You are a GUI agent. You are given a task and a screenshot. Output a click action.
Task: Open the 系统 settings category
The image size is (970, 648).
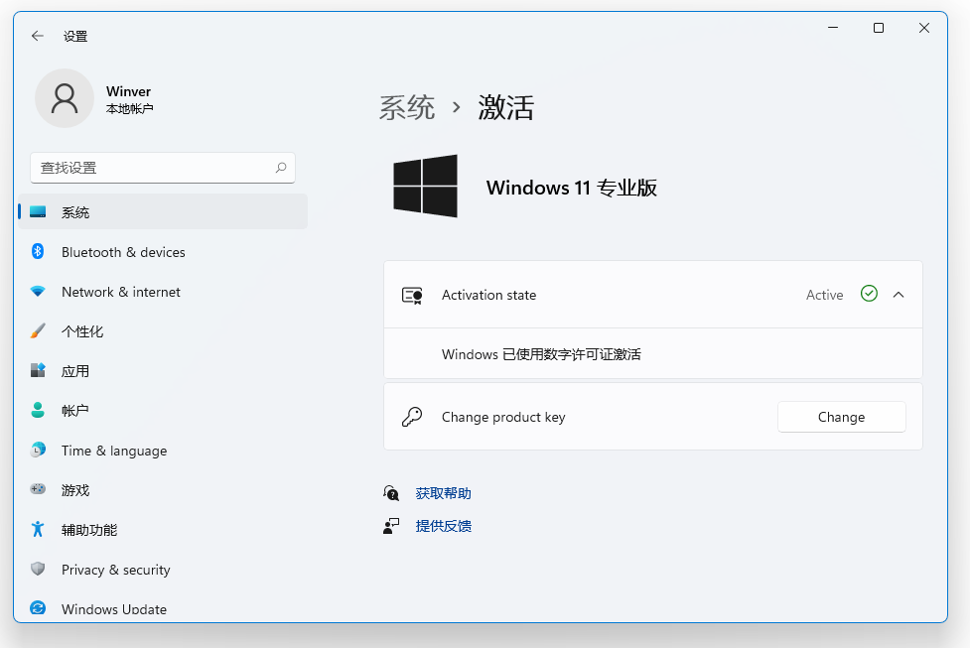coord(163,212)
